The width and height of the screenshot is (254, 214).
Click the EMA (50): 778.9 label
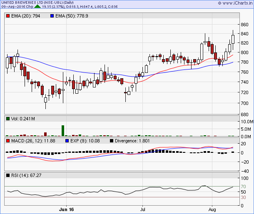(x=72, y=16)
